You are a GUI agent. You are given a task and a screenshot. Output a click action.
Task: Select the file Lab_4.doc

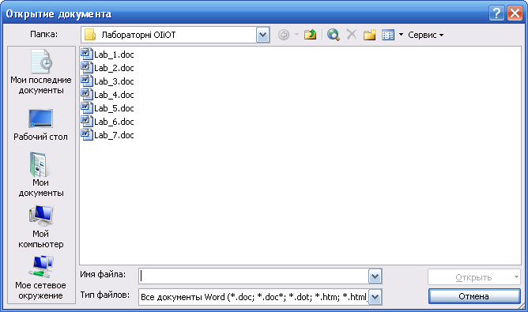click(x=107, y=95)
